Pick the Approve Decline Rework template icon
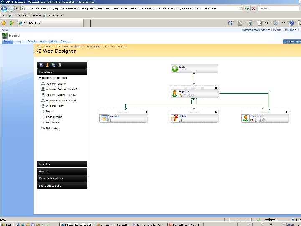This screenshot has height=226, width=301. click(43, 100)
